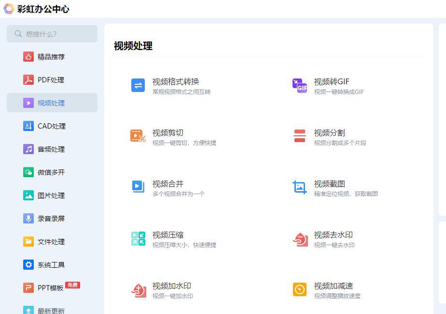Select the 录音录屏 microphone icon
Screen dimensions: 446x314
[28, 218]
